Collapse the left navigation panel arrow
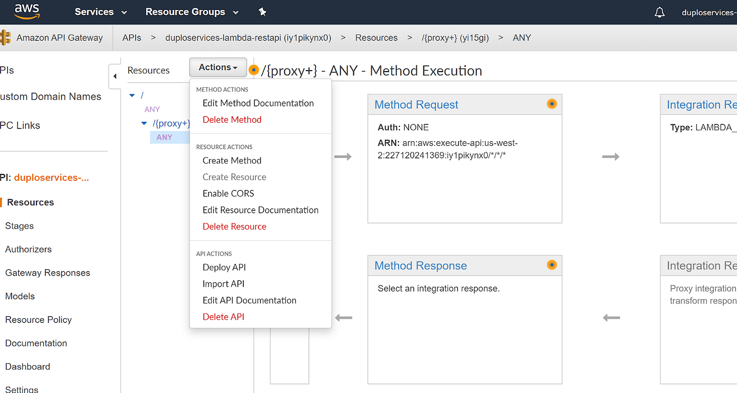This screenshot has width=737, height=393. [x=115, y=77]
